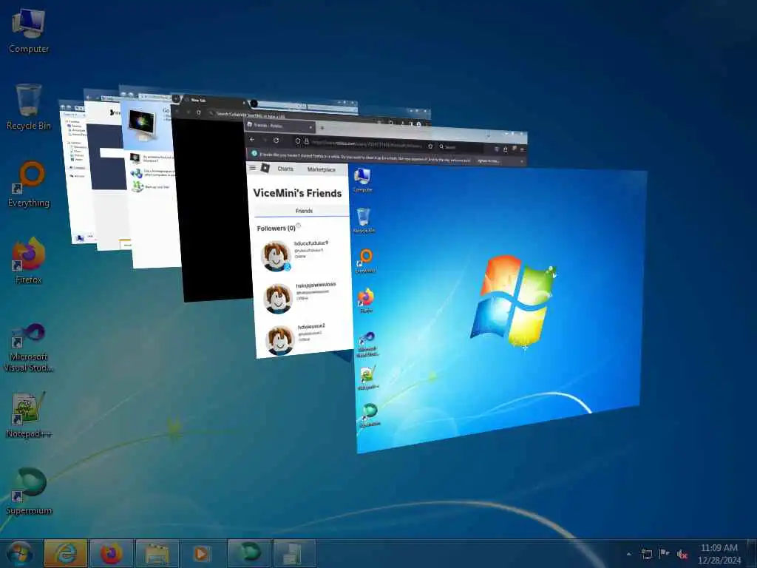Click the Charts link in Roblox window
Viewport: 757px width, 568px height.
(285, 169)
